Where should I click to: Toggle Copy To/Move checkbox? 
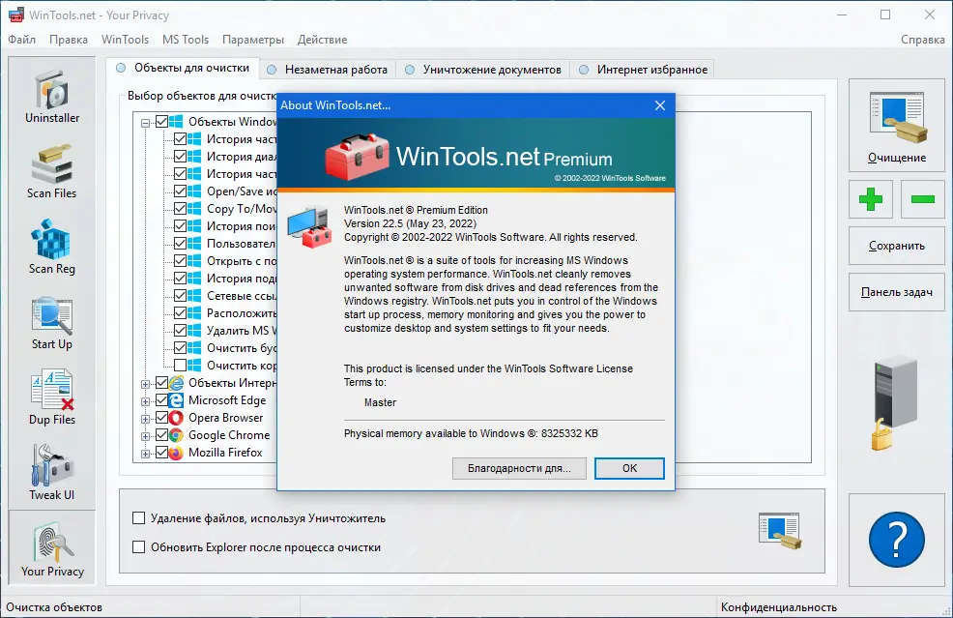[181, 209]
